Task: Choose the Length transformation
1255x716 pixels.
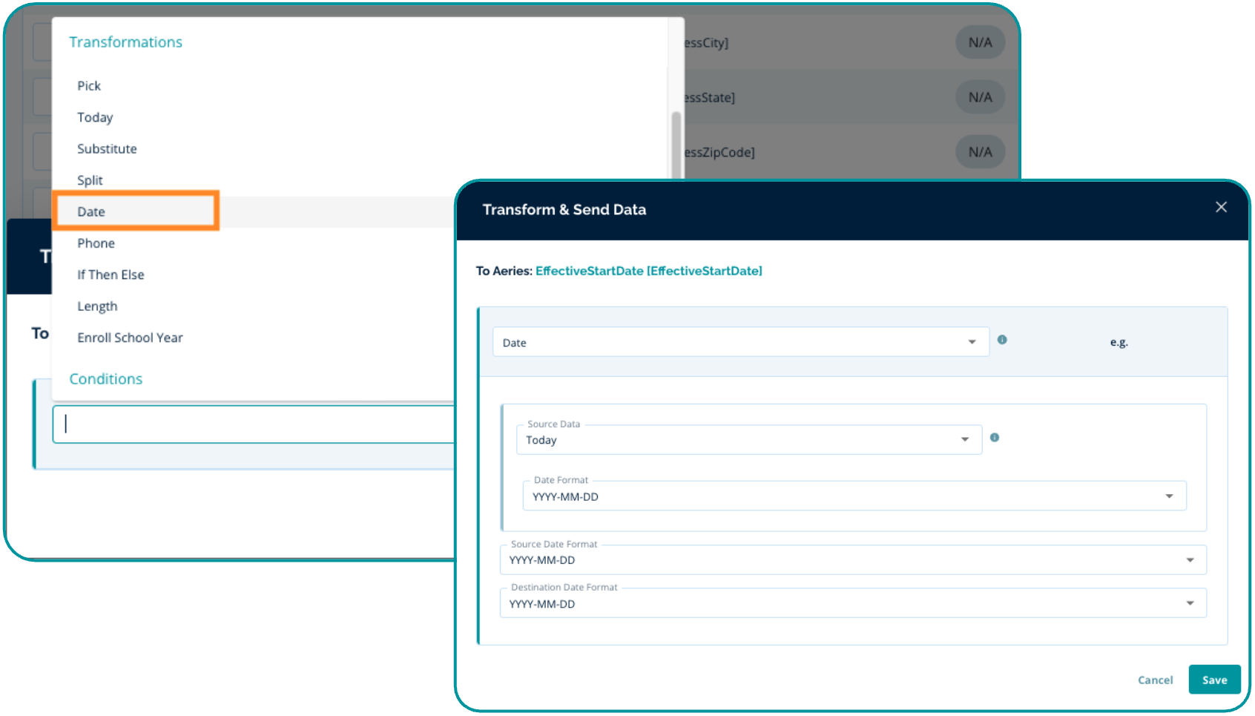Action: pyautogui.click(x=97, y=306)
